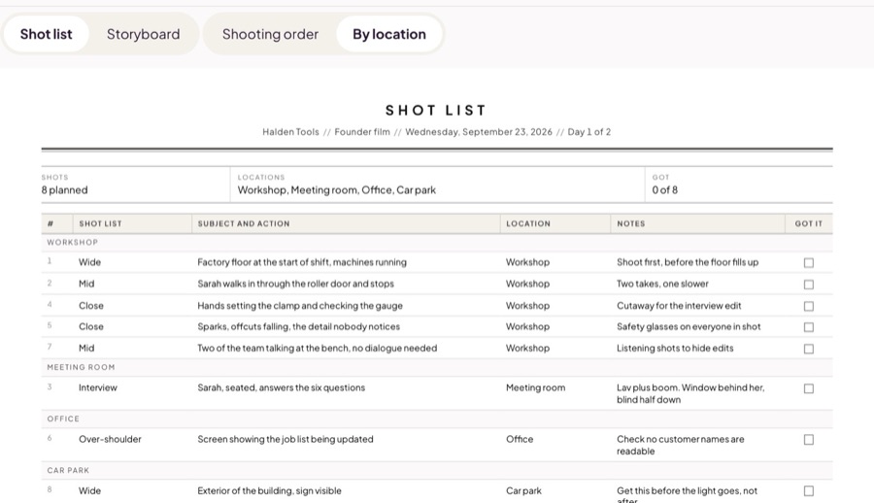Click the WORKSHOP group heading

(x=73, y=243)
